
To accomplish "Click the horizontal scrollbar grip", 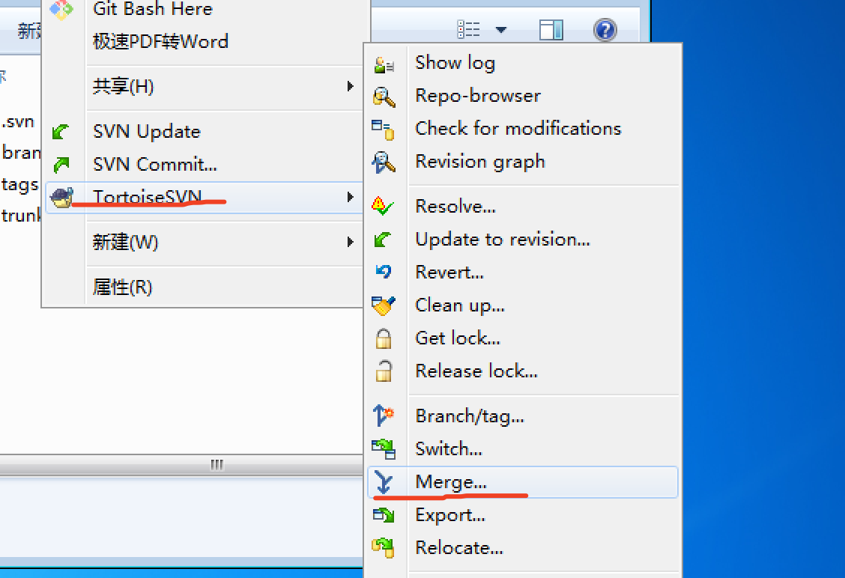I will click(216, 465).
